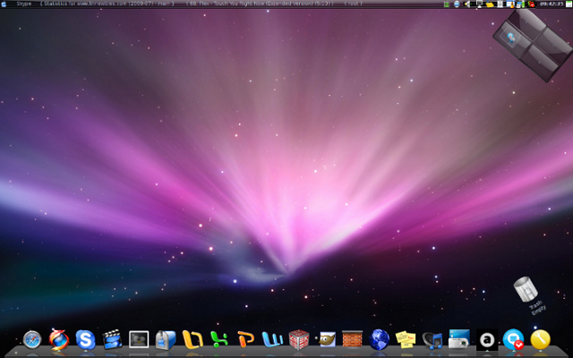Launch the black square 'a' icon
Image resolution: width=573 pixels, height=358 pixels.
point(487,340)
